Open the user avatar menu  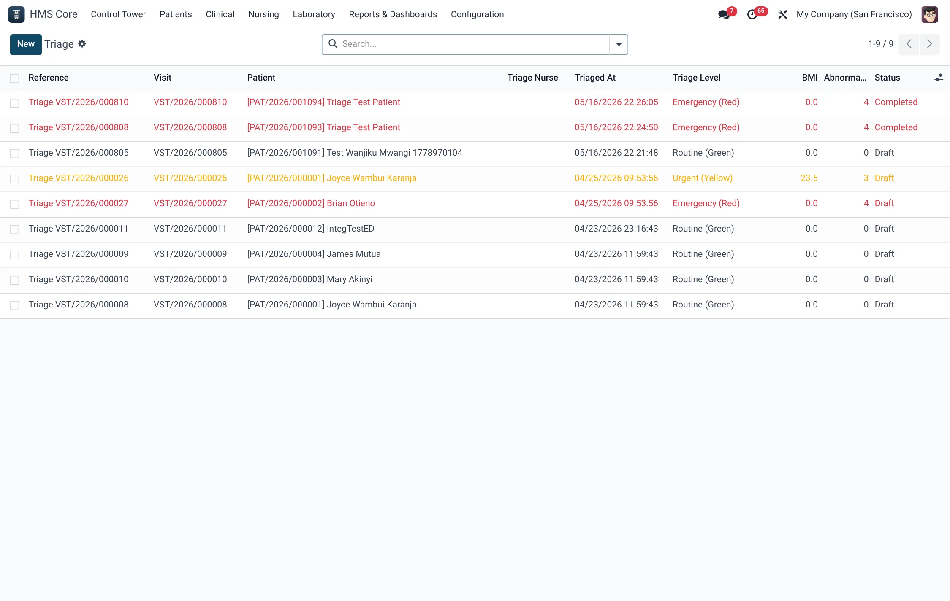[929, 14]
